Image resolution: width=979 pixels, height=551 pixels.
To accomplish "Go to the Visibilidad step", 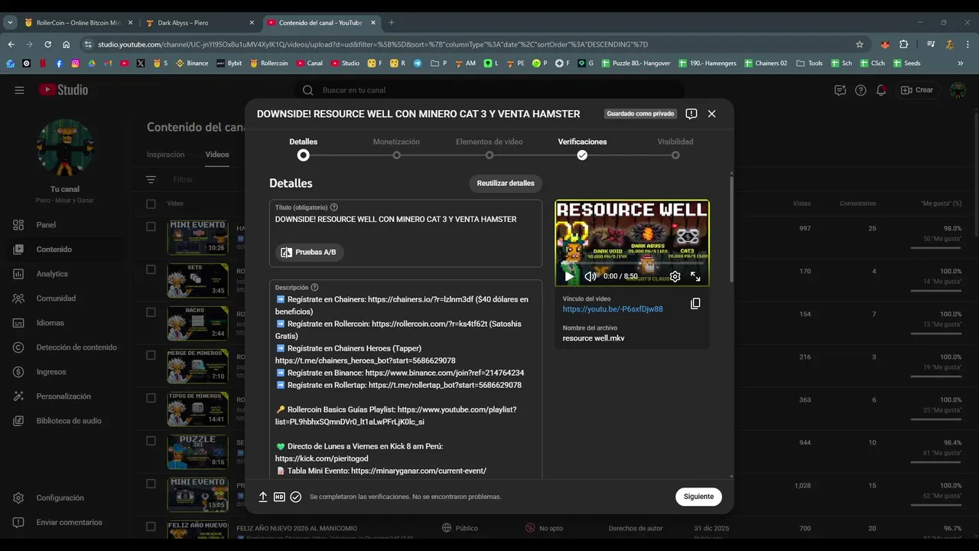I will [675, 148].
